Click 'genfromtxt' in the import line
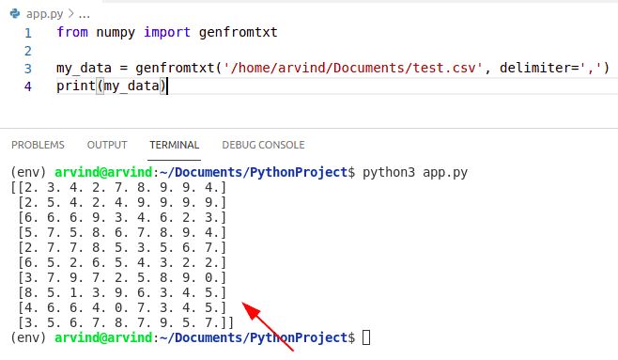618x360 pixels. [x=238, y=32]
